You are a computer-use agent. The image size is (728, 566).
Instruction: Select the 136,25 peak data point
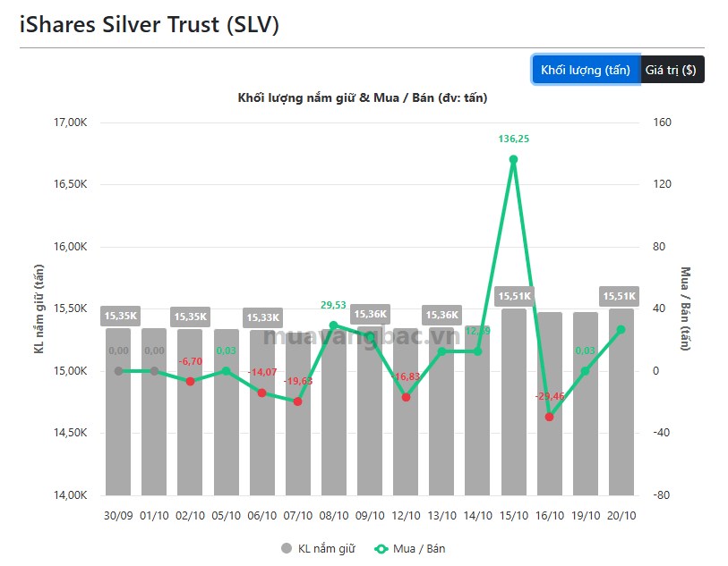tap(513, 159)
